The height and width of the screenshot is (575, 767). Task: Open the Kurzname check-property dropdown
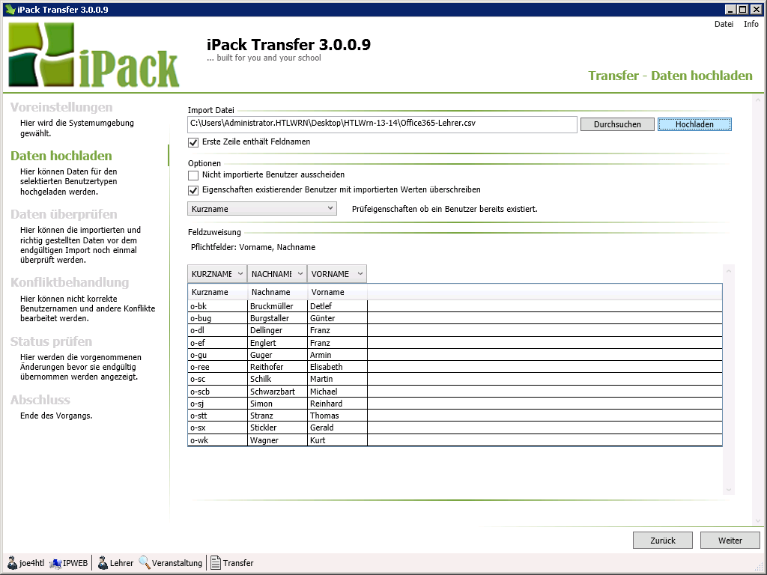click(261, 209)
